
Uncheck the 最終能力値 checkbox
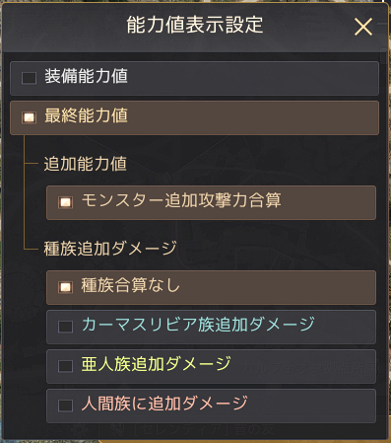pyautogui.click(x=29, y=117)
